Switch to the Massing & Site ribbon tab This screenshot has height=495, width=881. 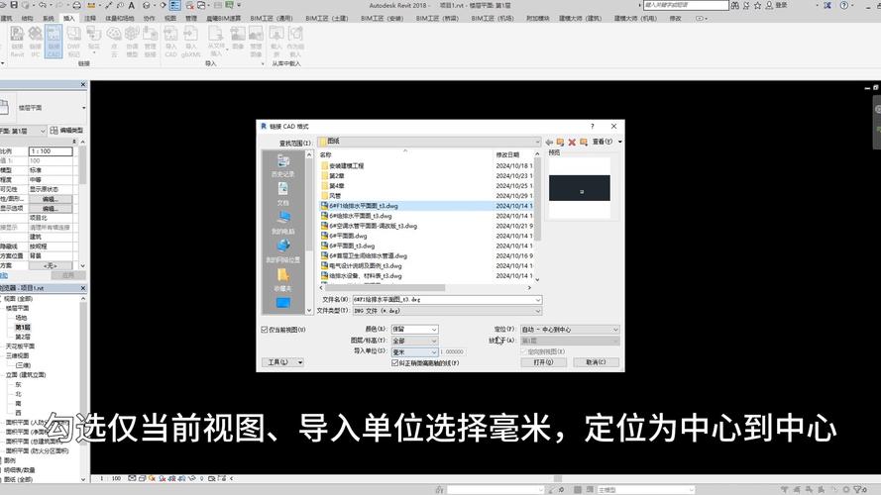120,18
